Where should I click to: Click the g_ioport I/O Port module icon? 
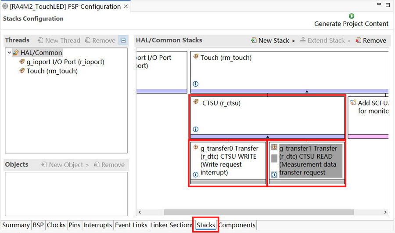pos(22,62)
